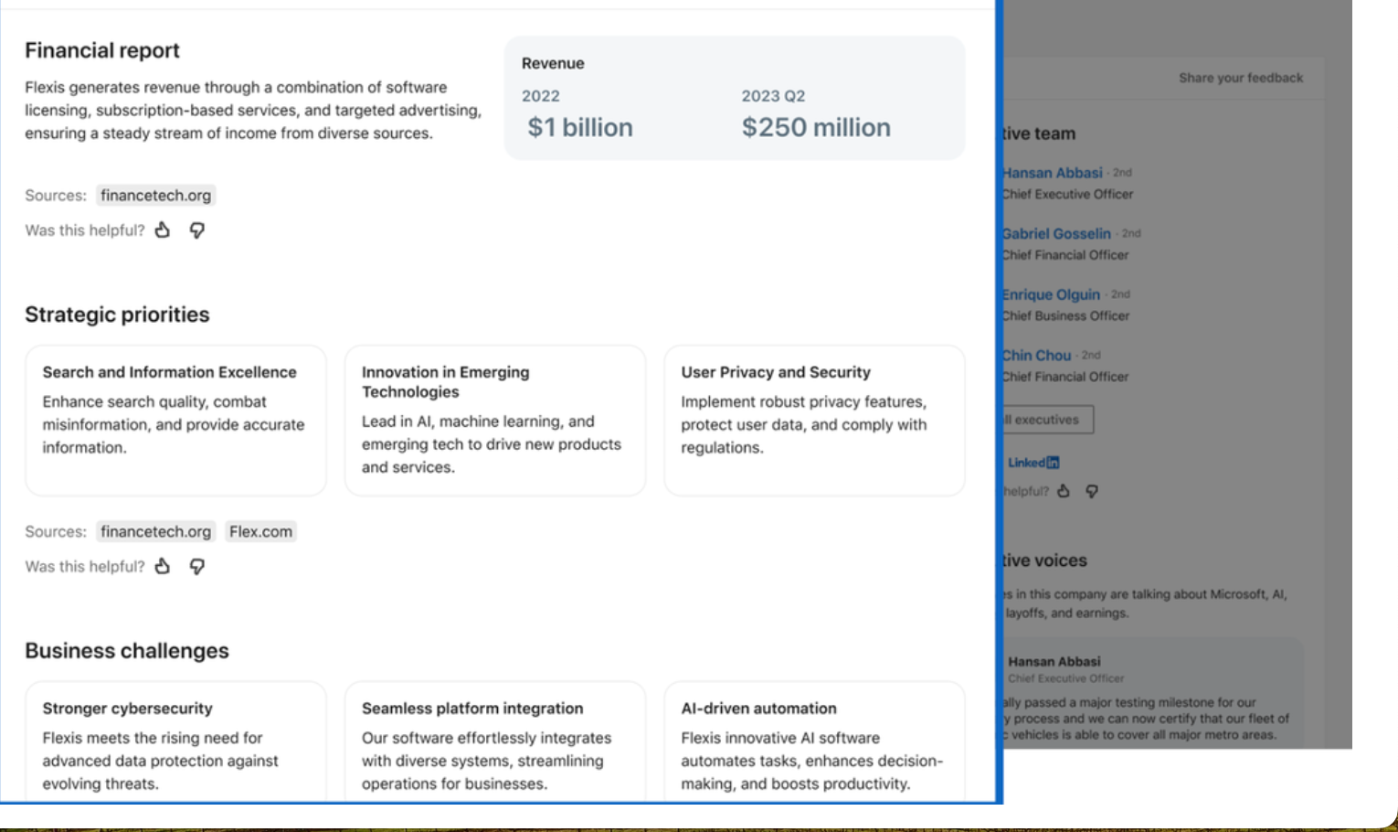Click the LinkedIn logo in background panel
The image size is (1398, 832).
point(1033,463)
